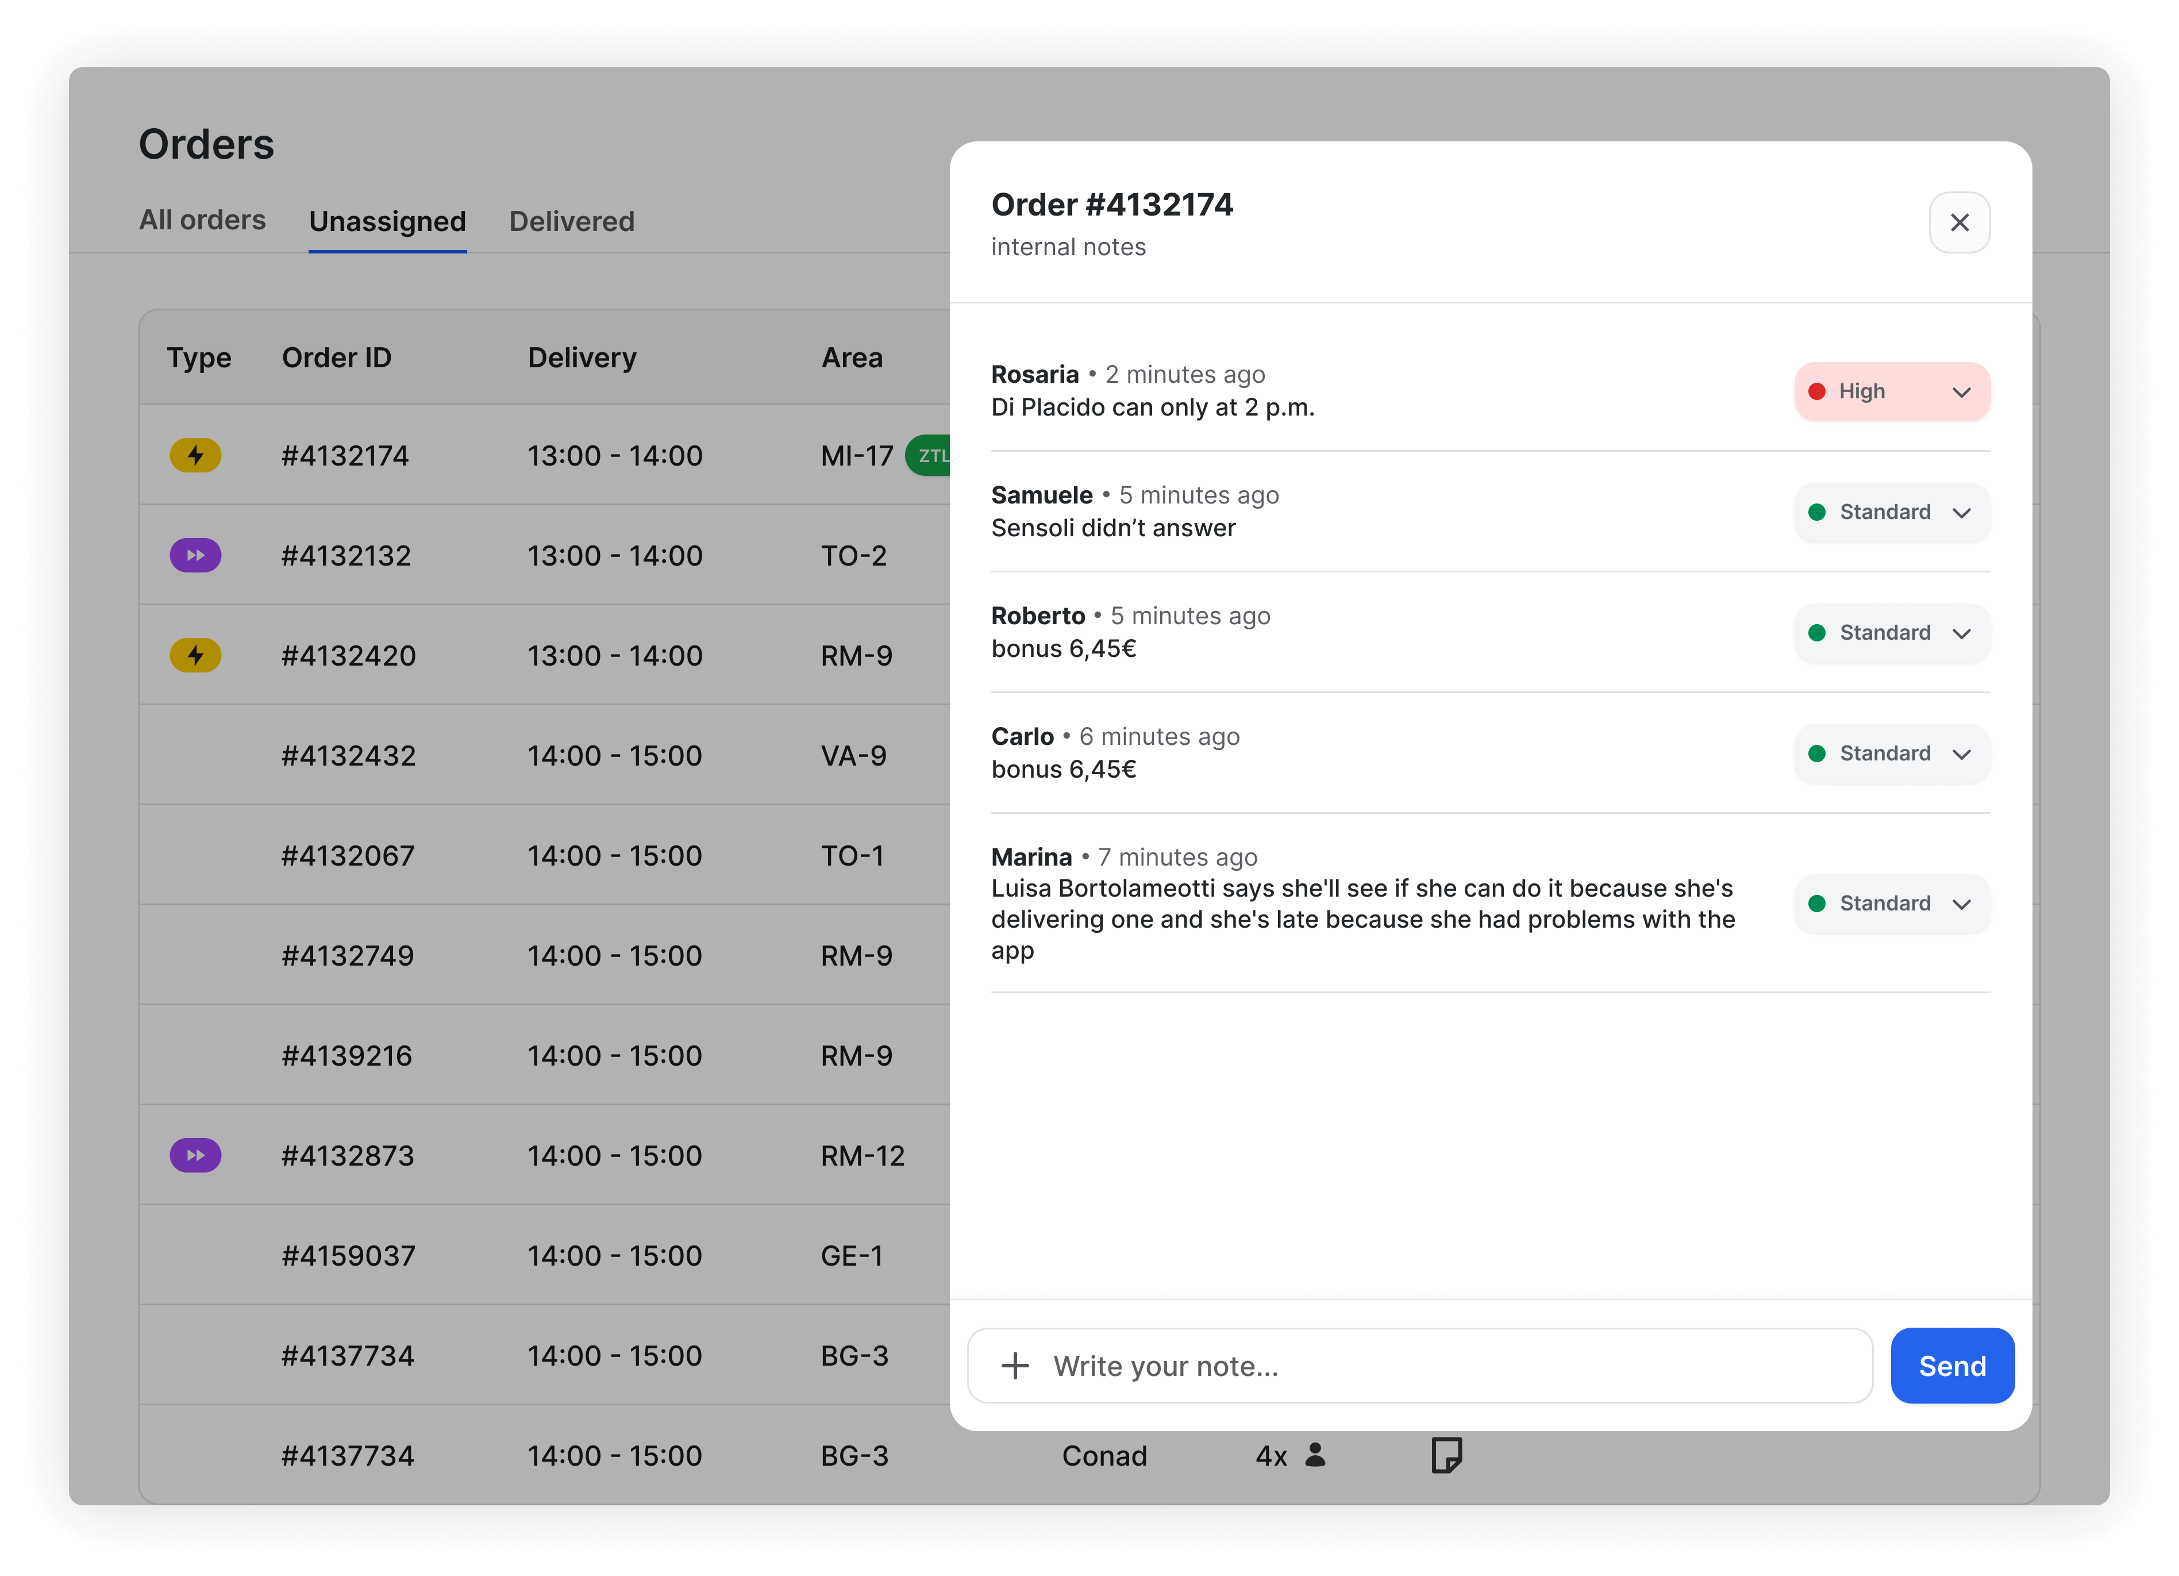Click lightning icon for order #4132174
Image resolution: width=2179 pixels, height=1576 pixels.
(x=195, y=455)
